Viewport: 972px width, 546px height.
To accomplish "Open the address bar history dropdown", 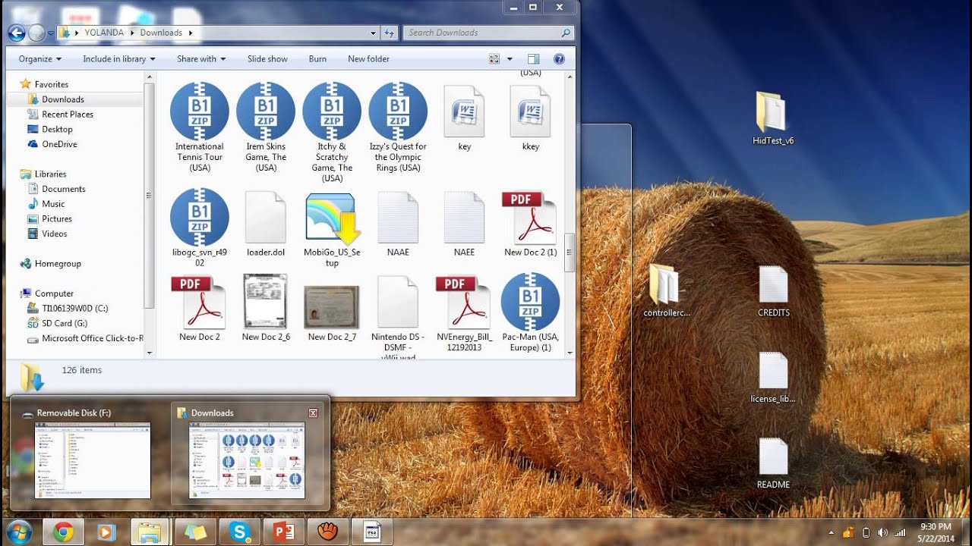I will click(373, 33).
